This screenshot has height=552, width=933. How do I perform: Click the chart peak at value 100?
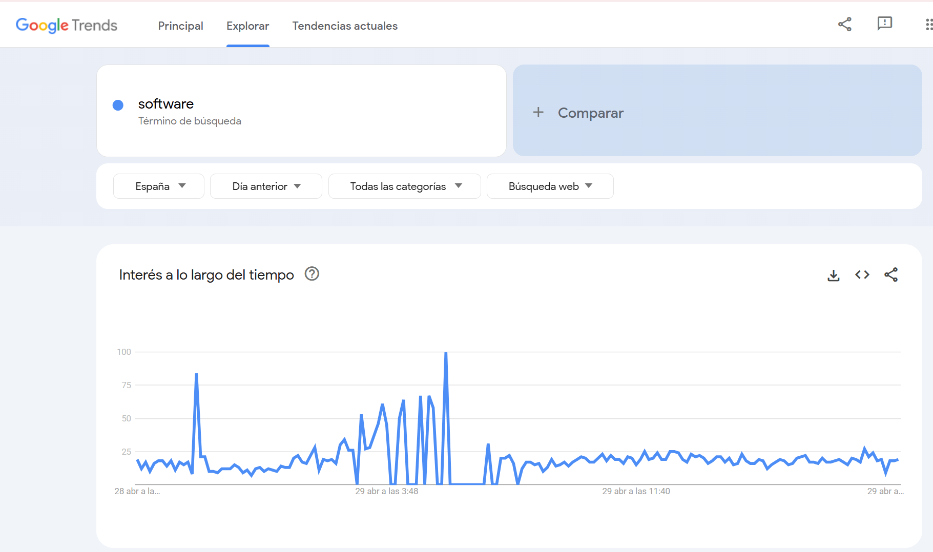coord(446,353)
